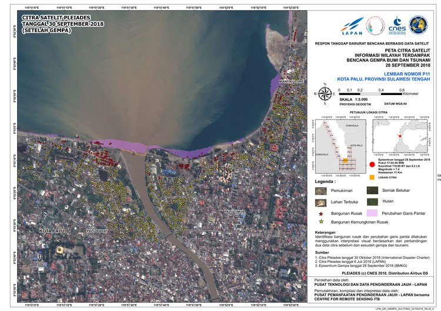Click the pink Perubahan Garis Pantai swatch

point(372,213)
